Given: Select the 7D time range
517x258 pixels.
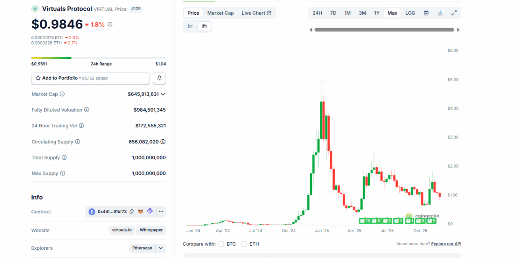Looking at the screenshot, I should click(333, 13).
